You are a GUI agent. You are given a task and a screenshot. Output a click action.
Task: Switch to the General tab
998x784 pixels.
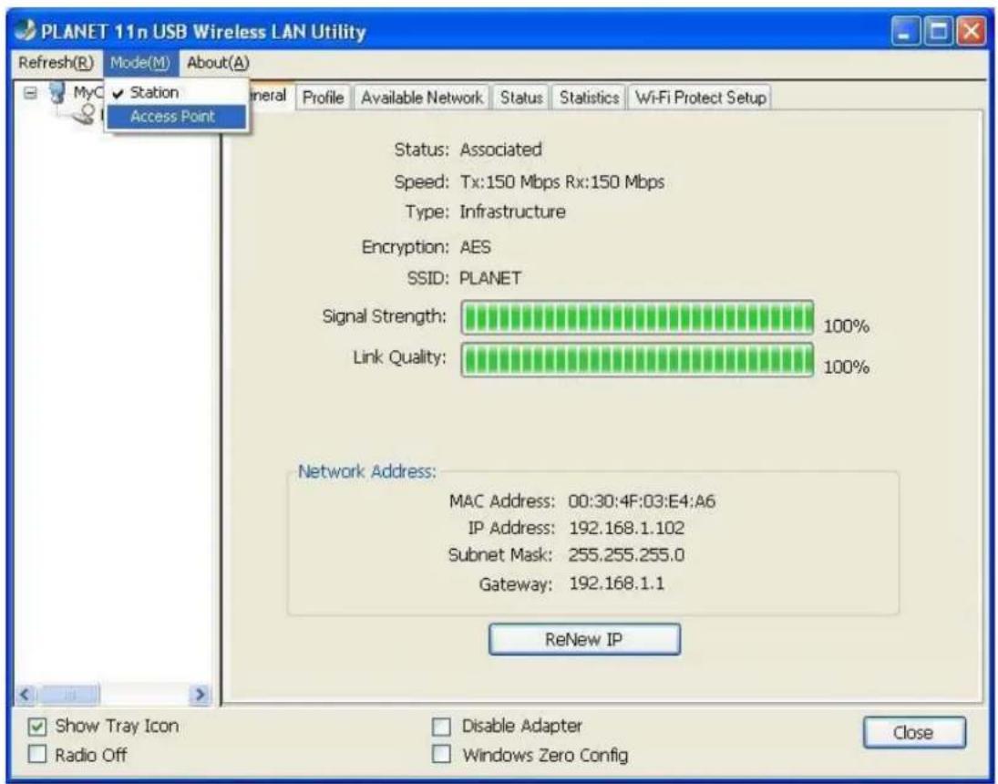point(271,96)
